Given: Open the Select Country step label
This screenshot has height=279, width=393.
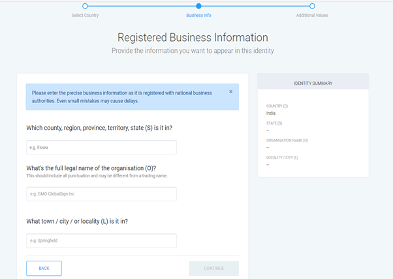Looking at the screenshot, I should pos(85,15).
